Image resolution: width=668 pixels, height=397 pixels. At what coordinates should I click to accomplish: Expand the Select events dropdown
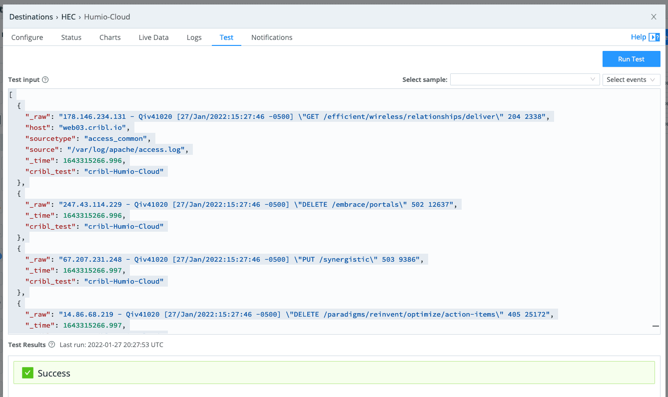(x=631, y=80)
